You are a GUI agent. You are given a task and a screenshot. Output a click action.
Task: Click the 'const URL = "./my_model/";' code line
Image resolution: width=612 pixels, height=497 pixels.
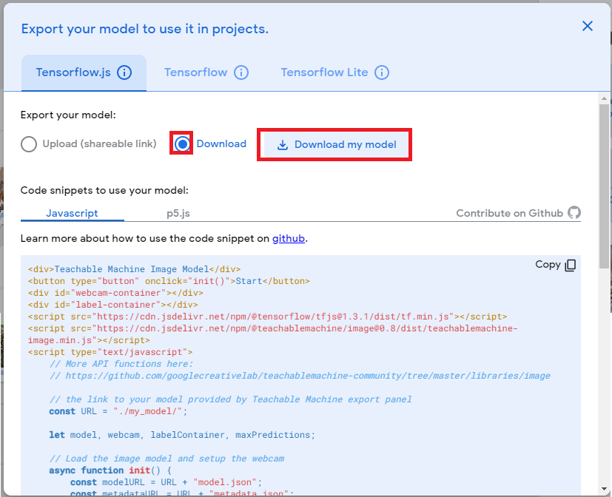point(118,411)
